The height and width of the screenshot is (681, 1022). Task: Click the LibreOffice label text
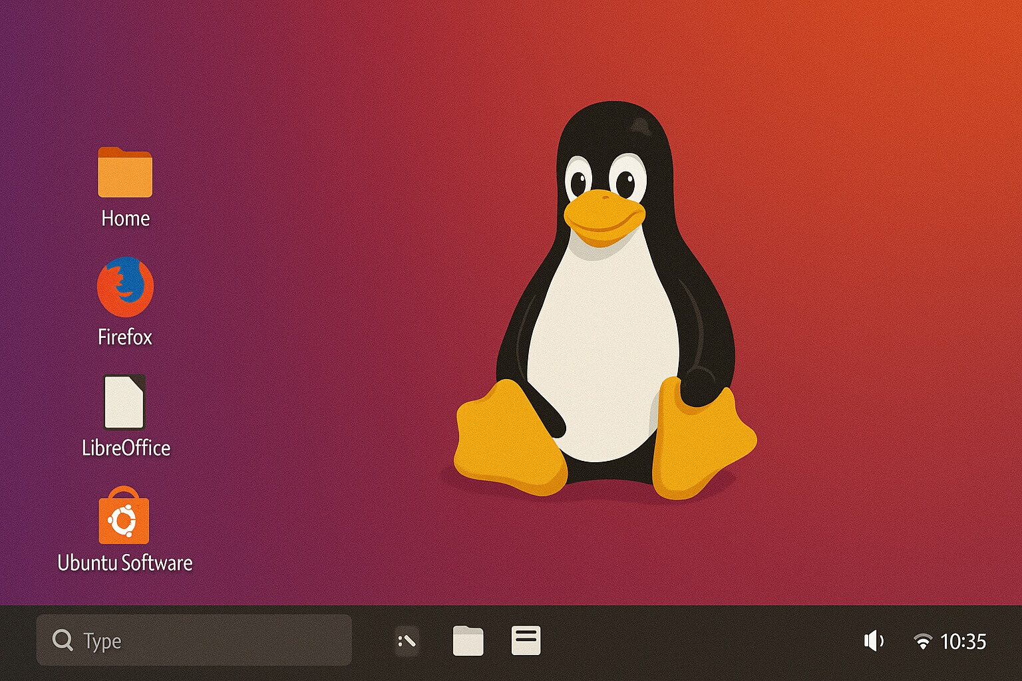(x=126, y=448)
